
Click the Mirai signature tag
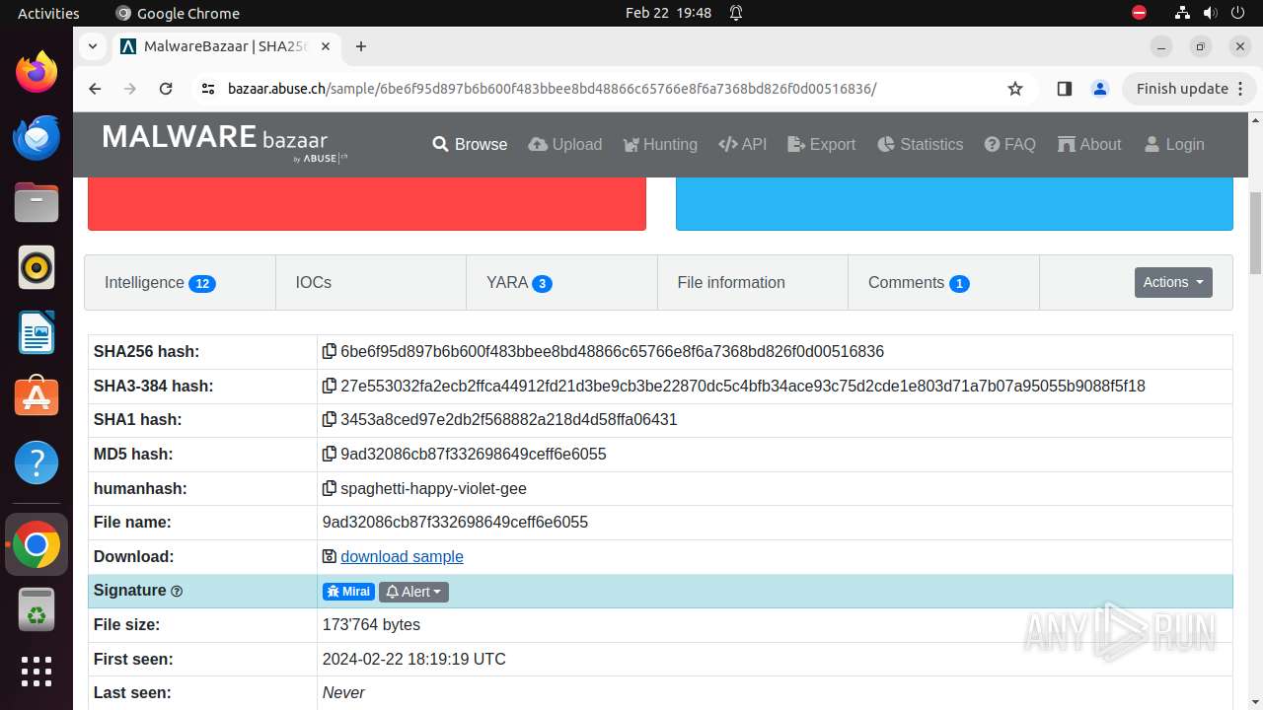(x=348, y=592)
